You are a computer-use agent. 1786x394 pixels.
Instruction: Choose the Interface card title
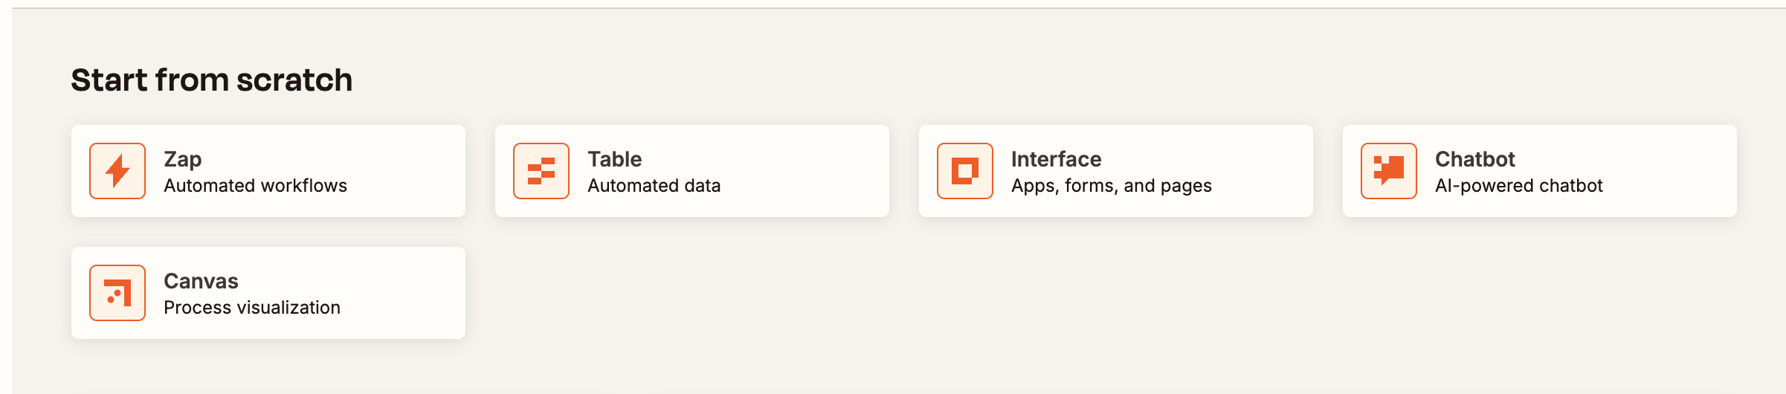click(1057, 159)
